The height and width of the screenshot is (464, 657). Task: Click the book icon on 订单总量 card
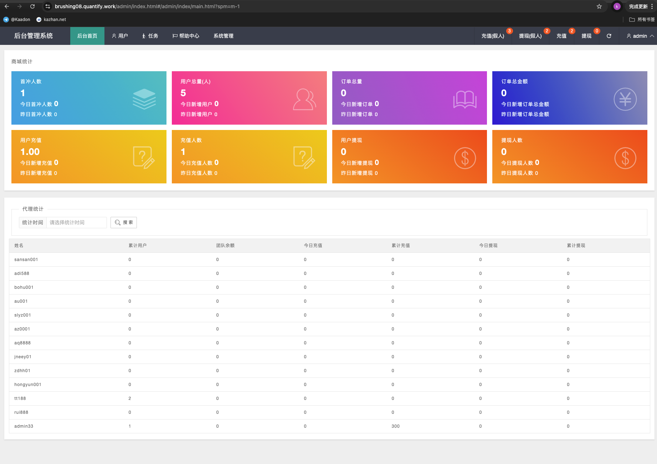(464, 99)
